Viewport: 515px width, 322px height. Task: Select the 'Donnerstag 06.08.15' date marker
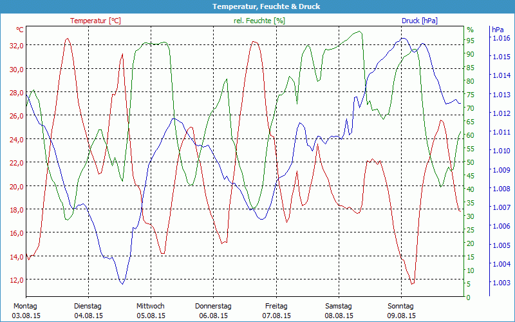click(x=213, y=310)
